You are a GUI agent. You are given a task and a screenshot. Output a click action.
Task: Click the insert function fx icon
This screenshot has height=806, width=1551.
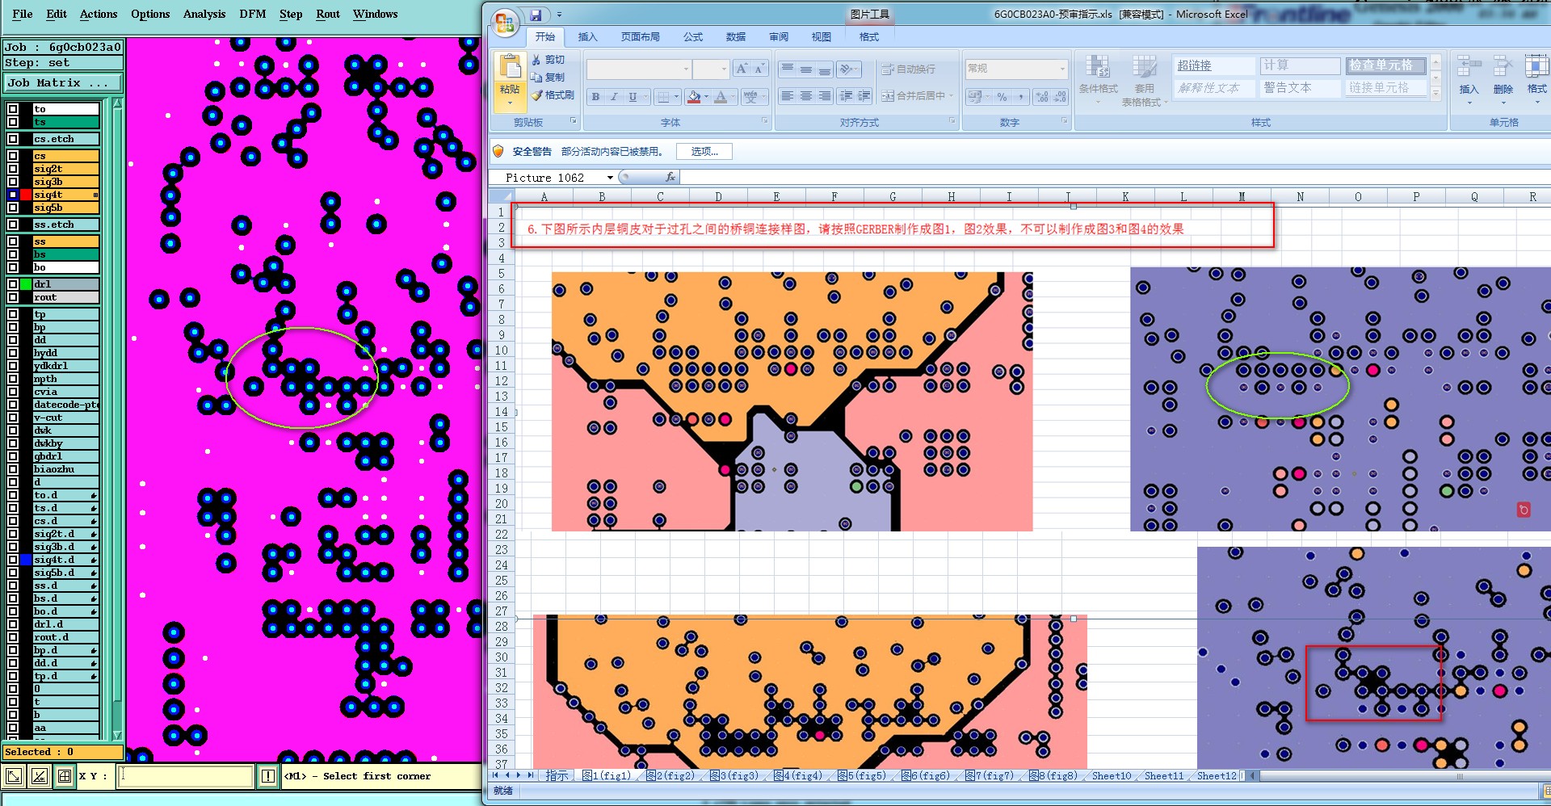pyautogui.click(x=670, y=177)
